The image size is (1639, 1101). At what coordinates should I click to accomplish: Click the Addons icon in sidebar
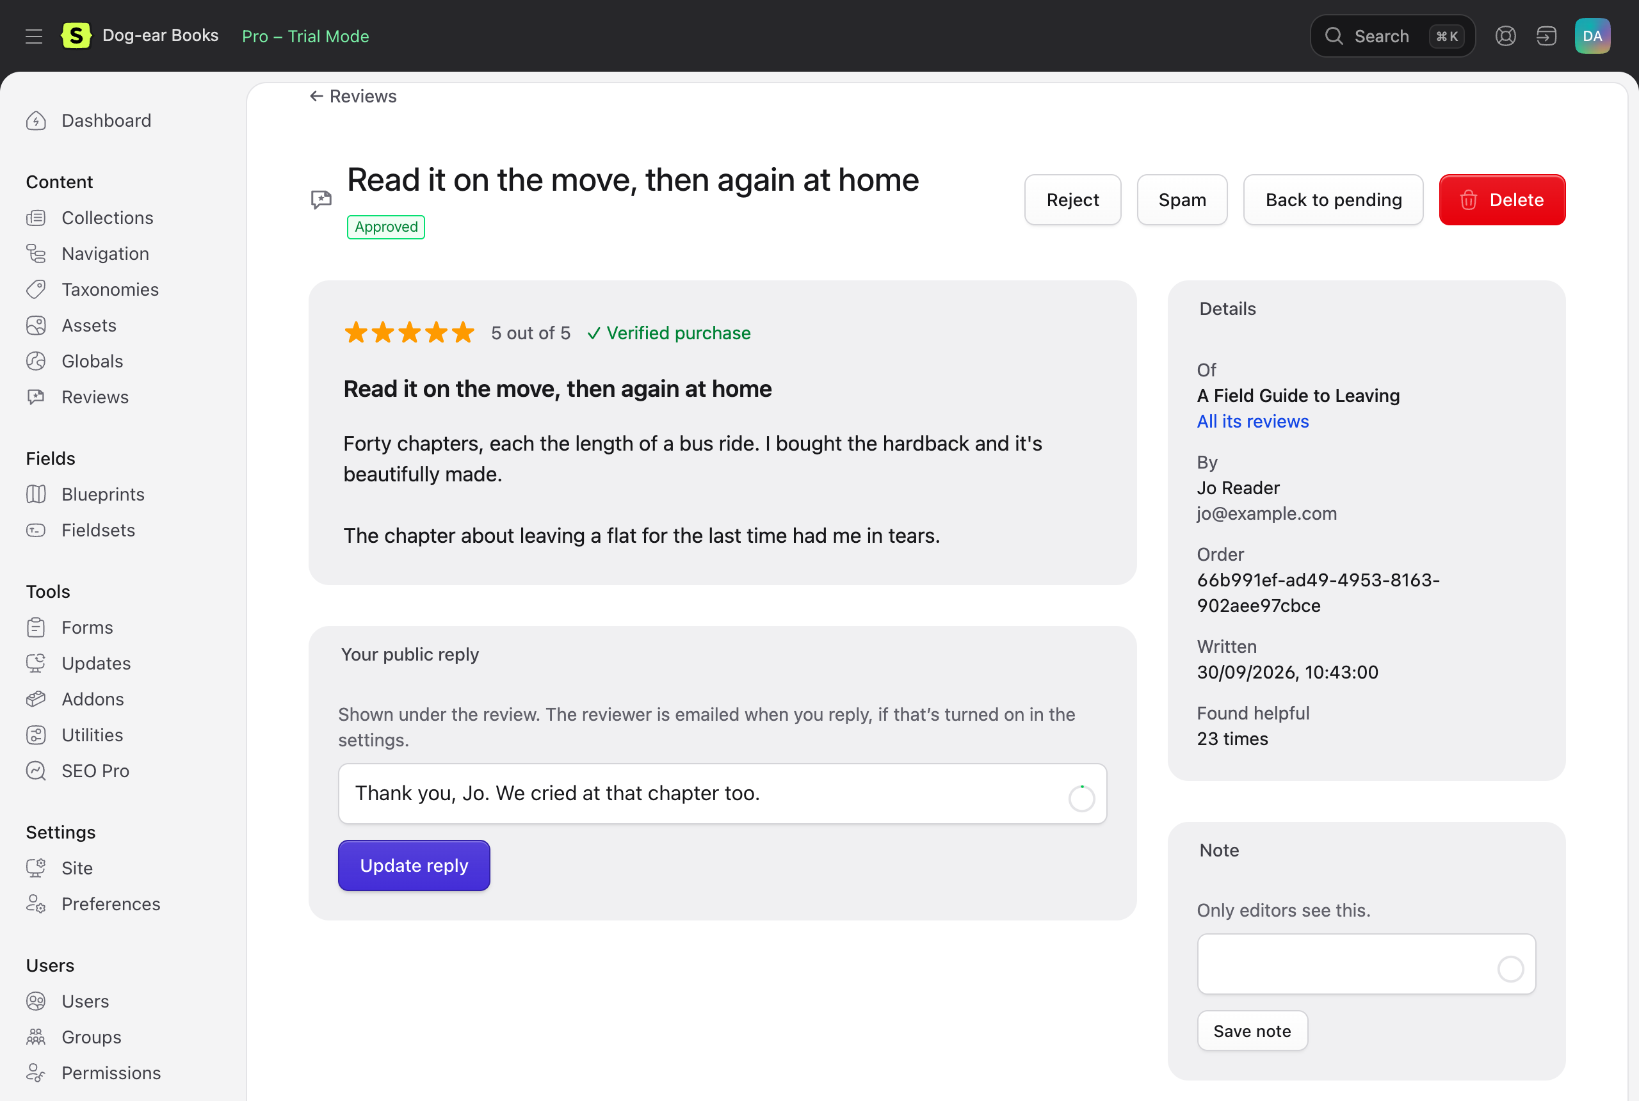[36, 700]
